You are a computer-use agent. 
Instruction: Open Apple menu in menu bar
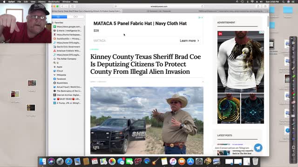[4, 2]
